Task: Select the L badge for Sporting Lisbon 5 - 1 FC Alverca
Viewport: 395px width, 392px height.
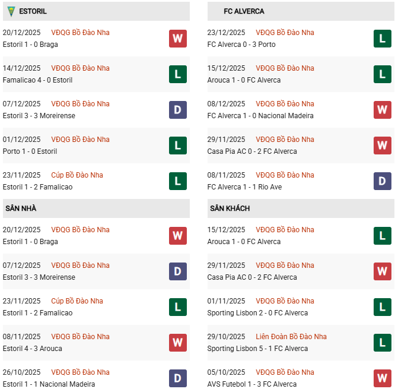Action: (x=383, y=343)
